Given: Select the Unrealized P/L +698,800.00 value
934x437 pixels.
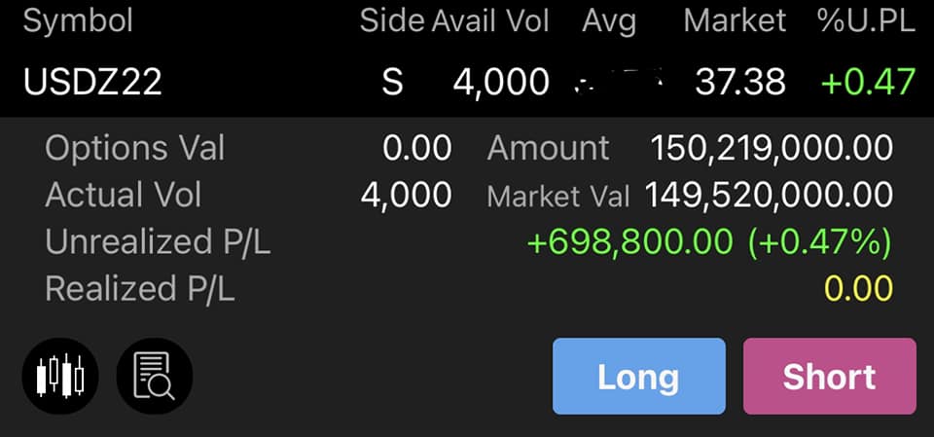Looking at the screenshot, I should click(x=629, y=242).
